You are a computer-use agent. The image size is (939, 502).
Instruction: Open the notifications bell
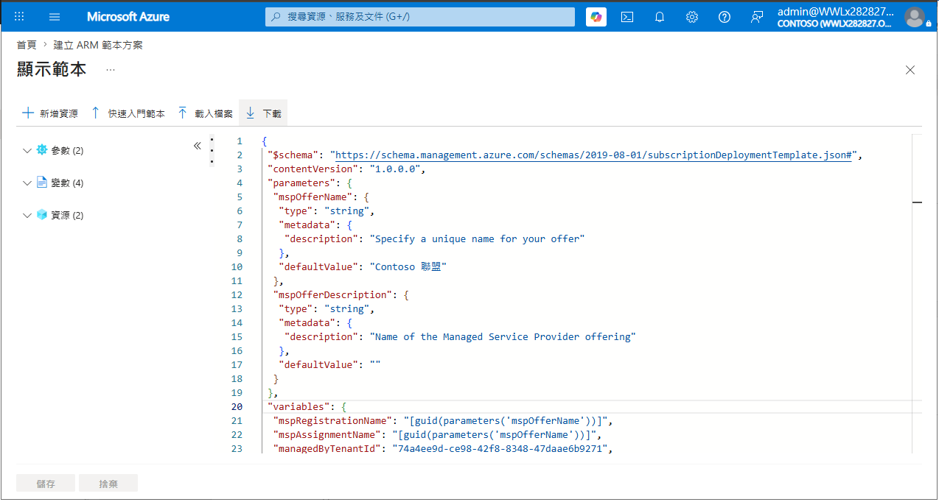[x=660, y=16]
